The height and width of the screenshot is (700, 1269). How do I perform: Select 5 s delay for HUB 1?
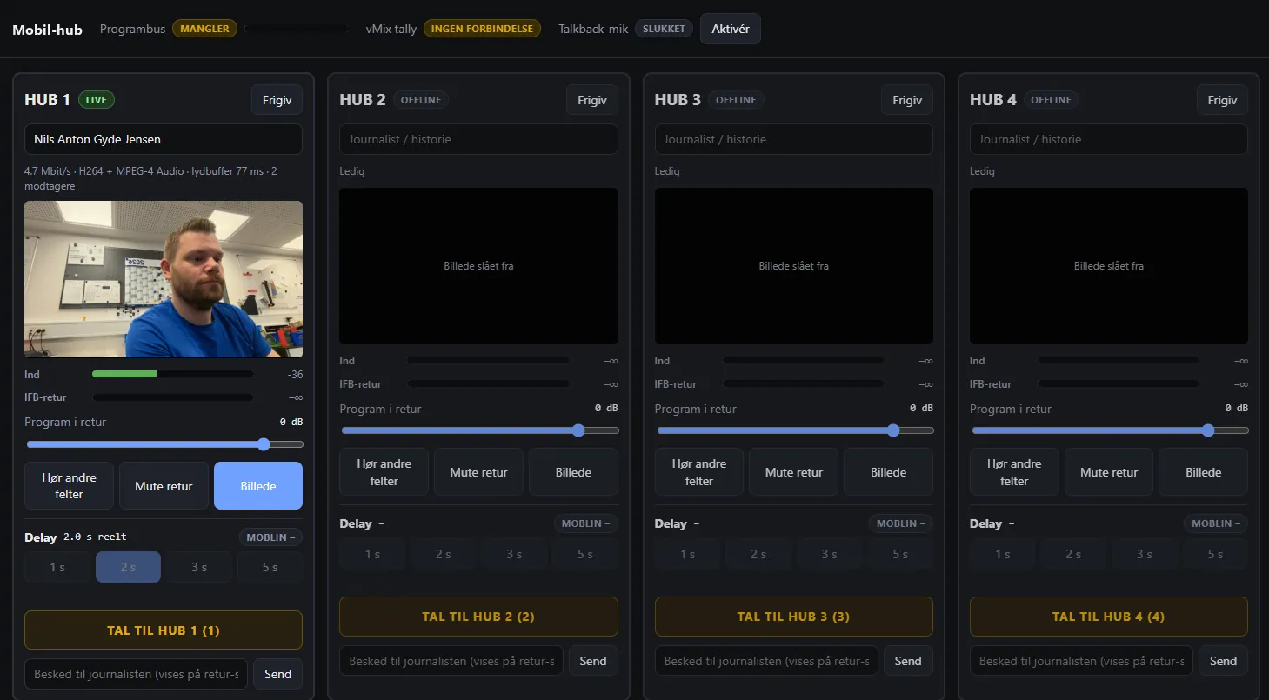point(270,567)
